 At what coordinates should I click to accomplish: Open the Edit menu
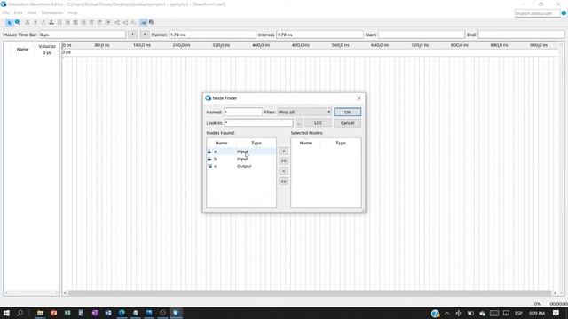18,12
